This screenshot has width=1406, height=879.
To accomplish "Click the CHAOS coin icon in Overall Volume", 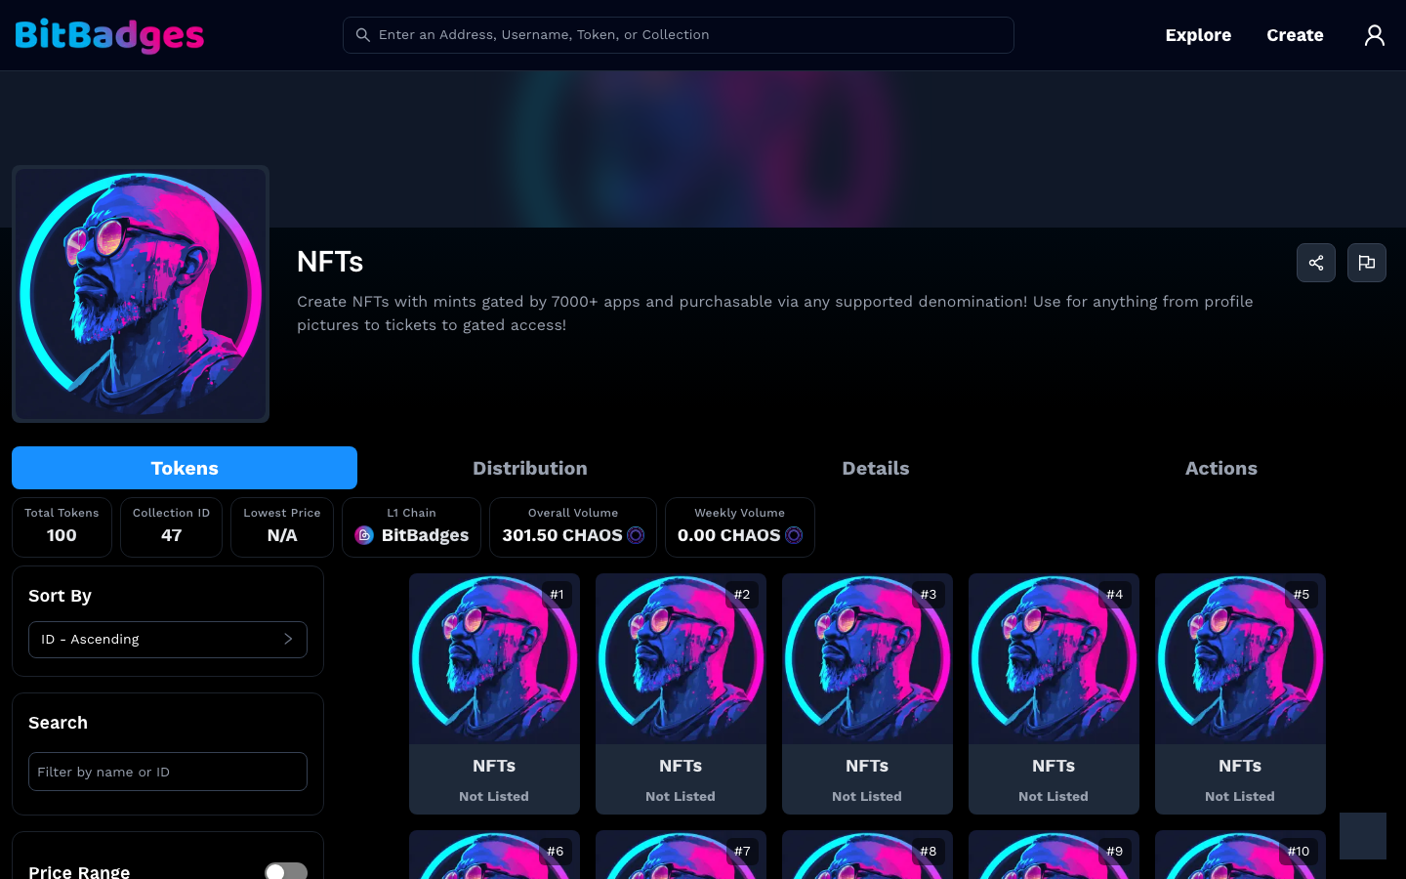I will [x=636, y=535].
